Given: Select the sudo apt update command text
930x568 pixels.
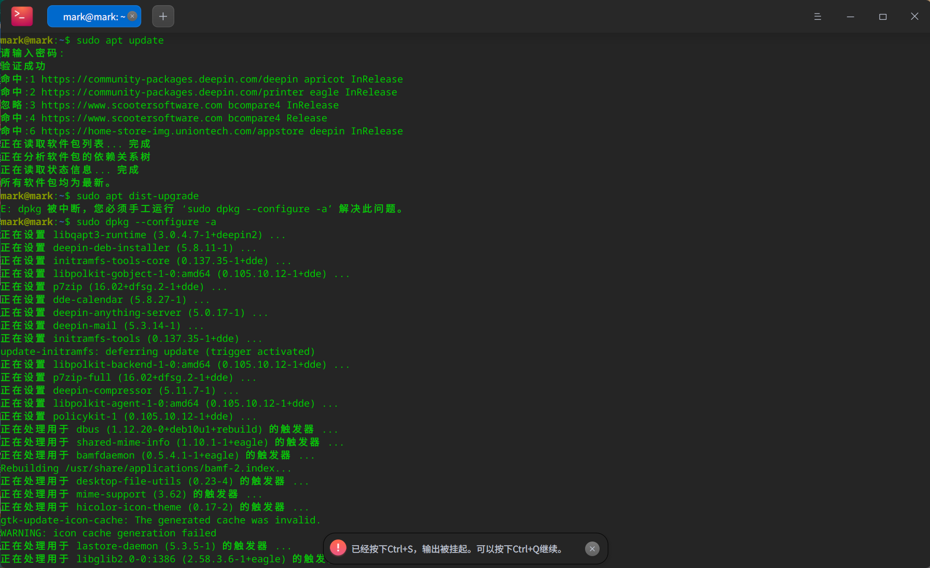Looking at the screenshot, I should pyautogui.click(x=120, y=40).
